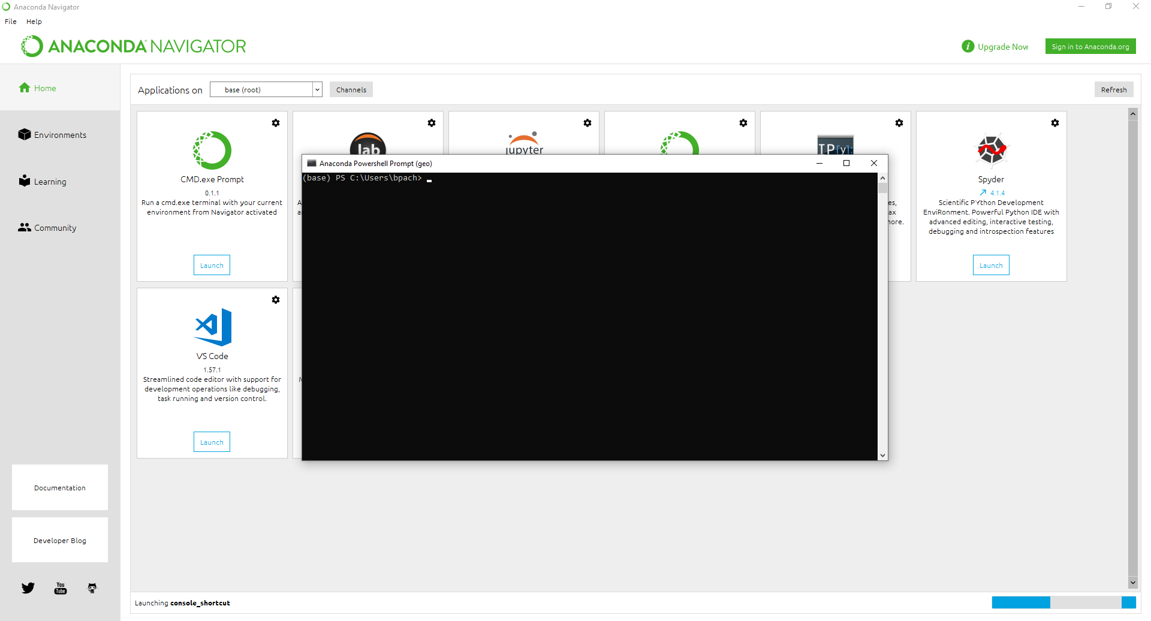Viewport: 1151px width, 621px height.
Task: Open settings gear on Powershell Prompt card
Action: (x=743, y=123)
